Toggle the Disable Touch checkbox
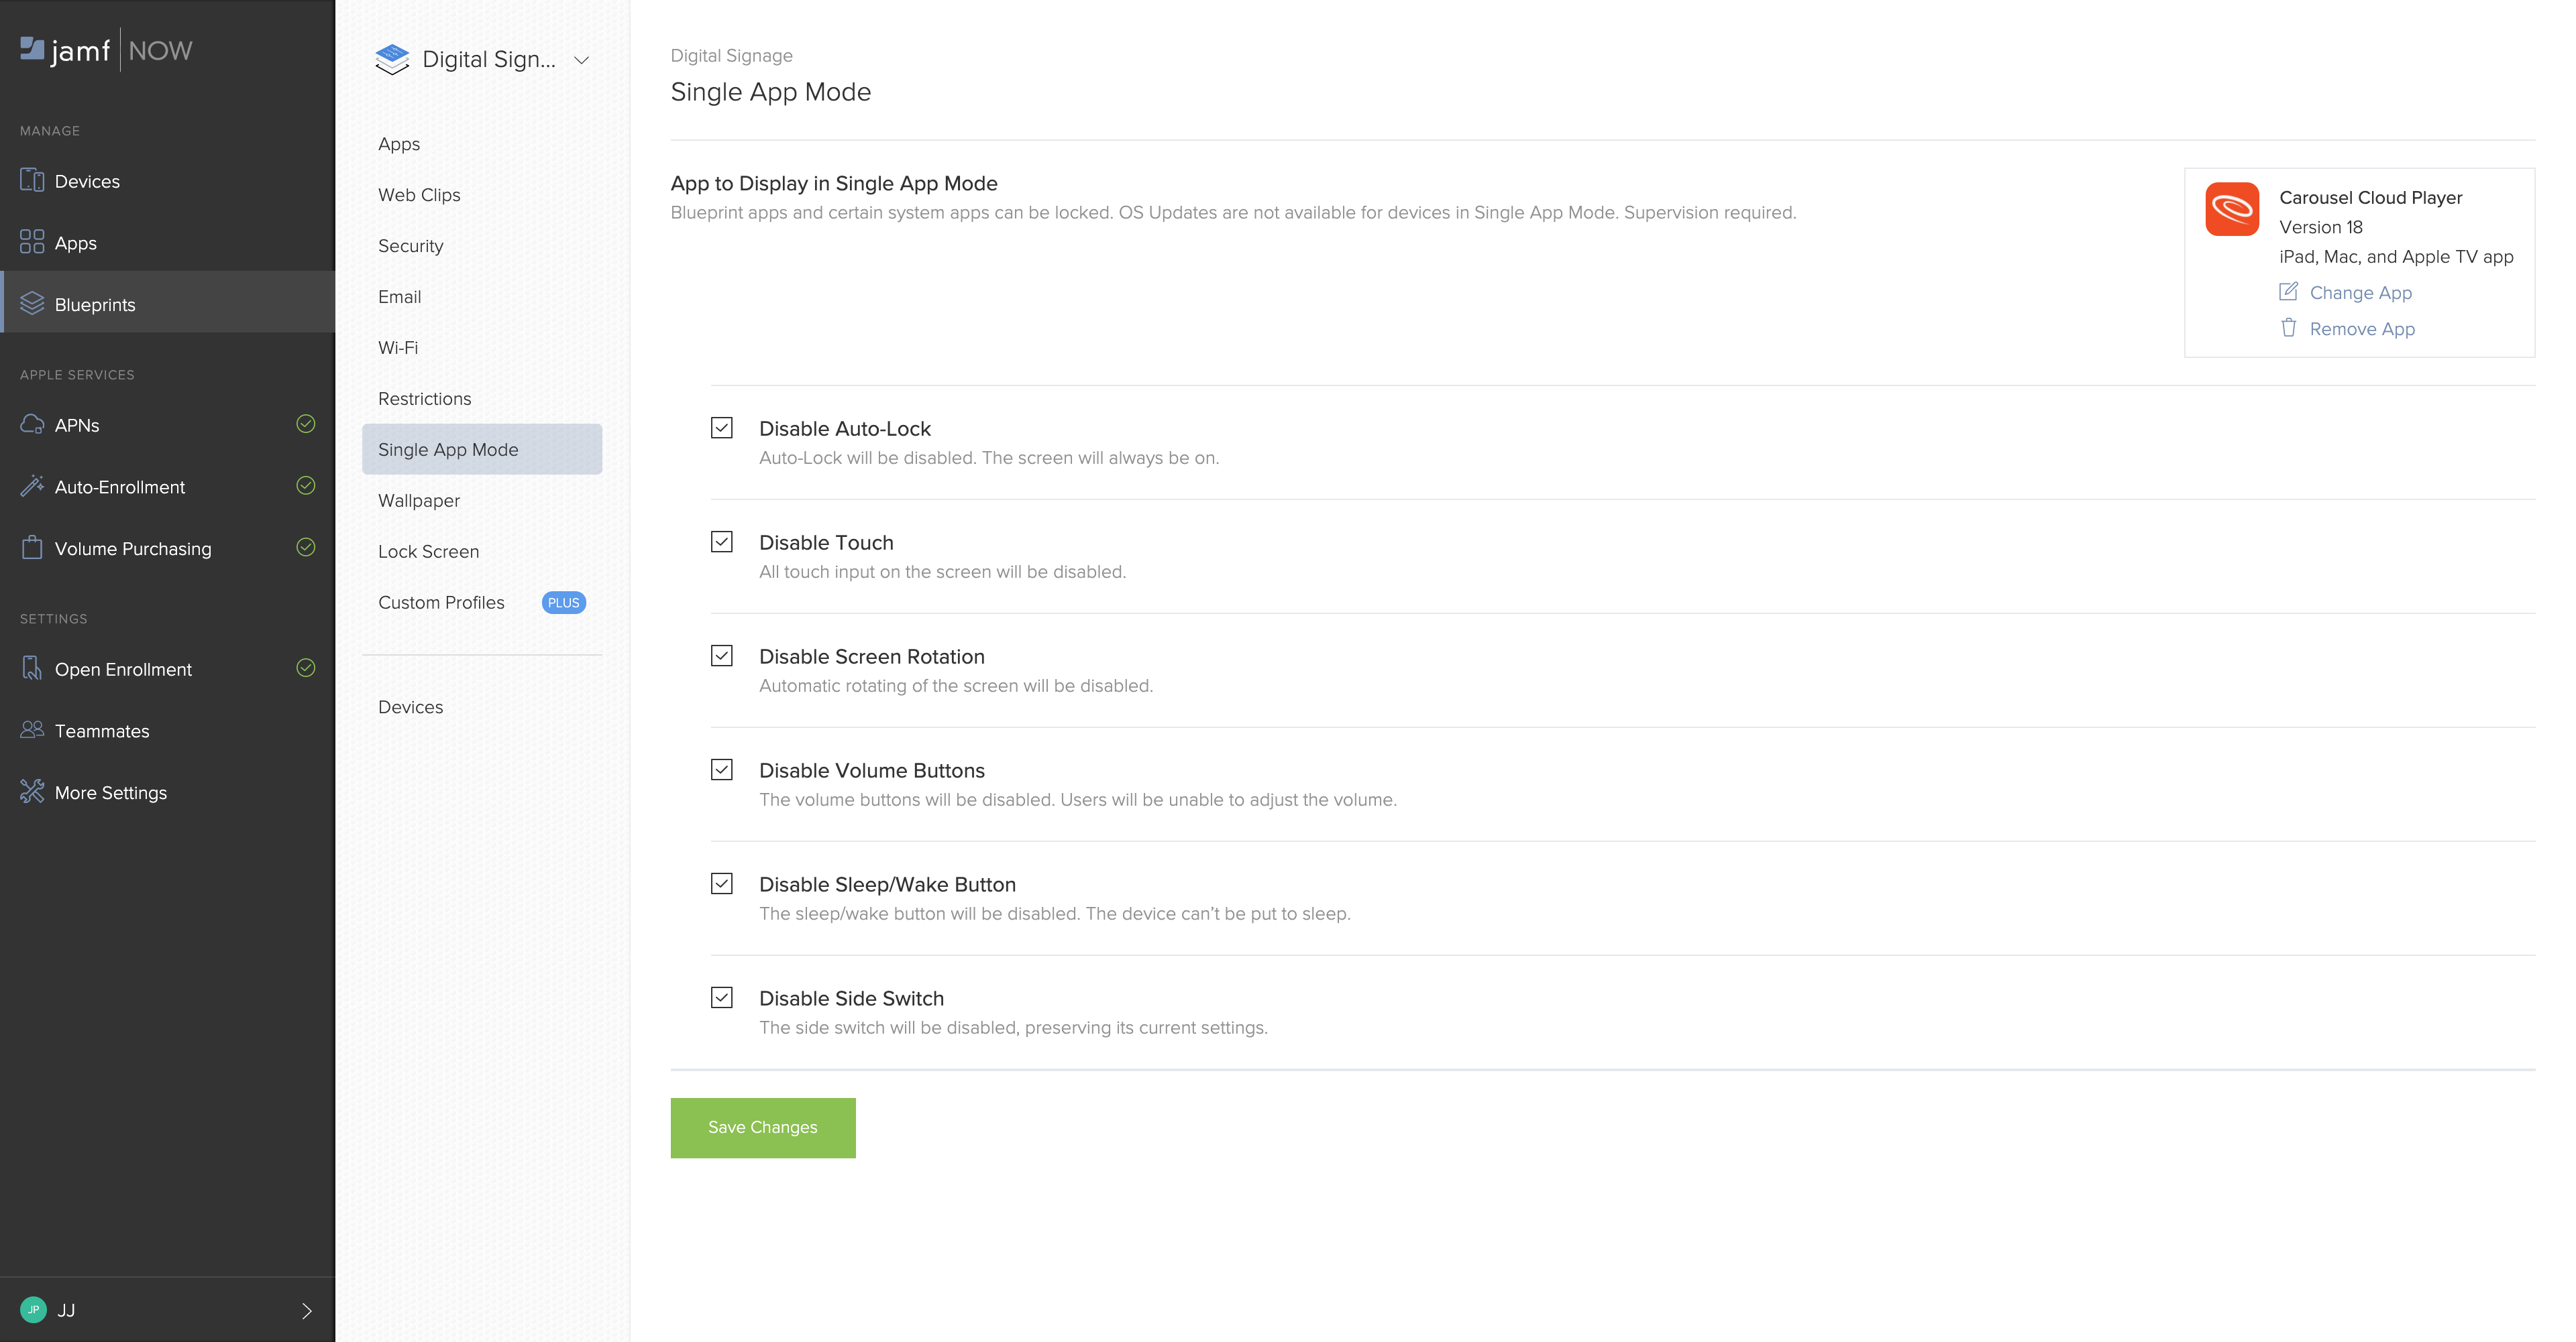 (721, 542)
